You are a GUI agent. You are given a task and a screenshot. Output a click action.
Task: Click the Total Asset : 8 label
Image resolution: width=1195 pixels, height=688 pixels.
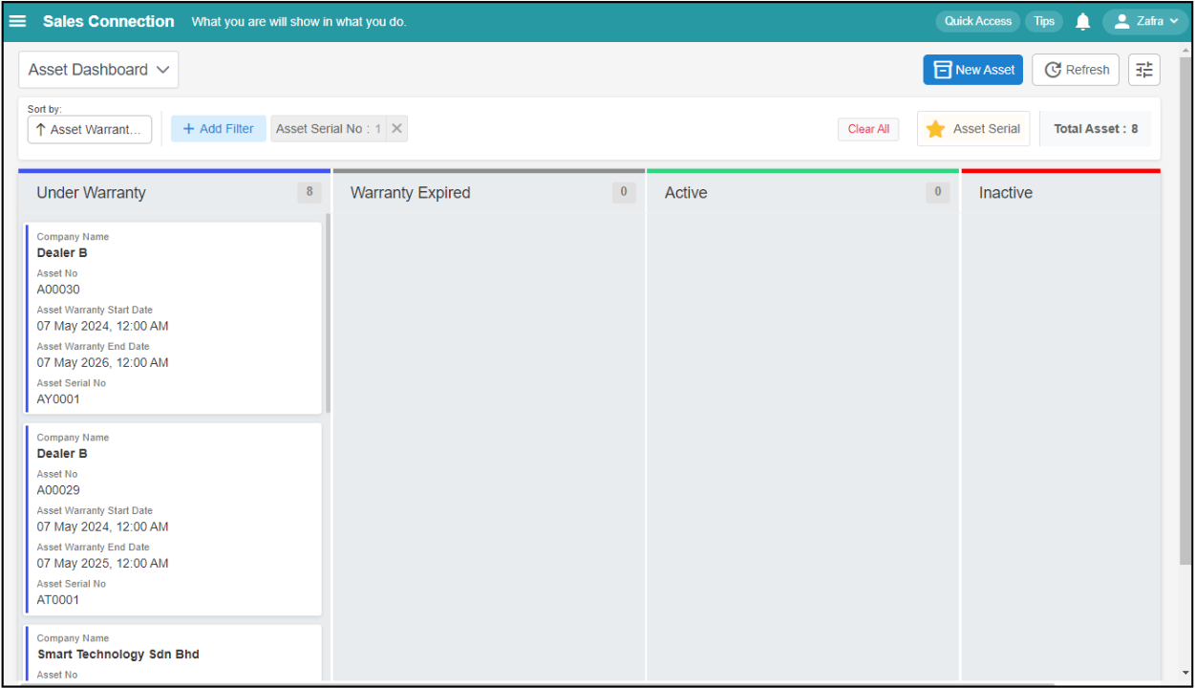(1096, 129)
